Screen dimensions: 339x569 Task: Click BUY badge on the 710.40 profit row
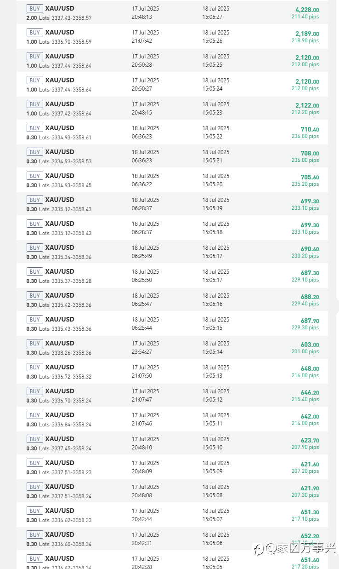[35, 128]
